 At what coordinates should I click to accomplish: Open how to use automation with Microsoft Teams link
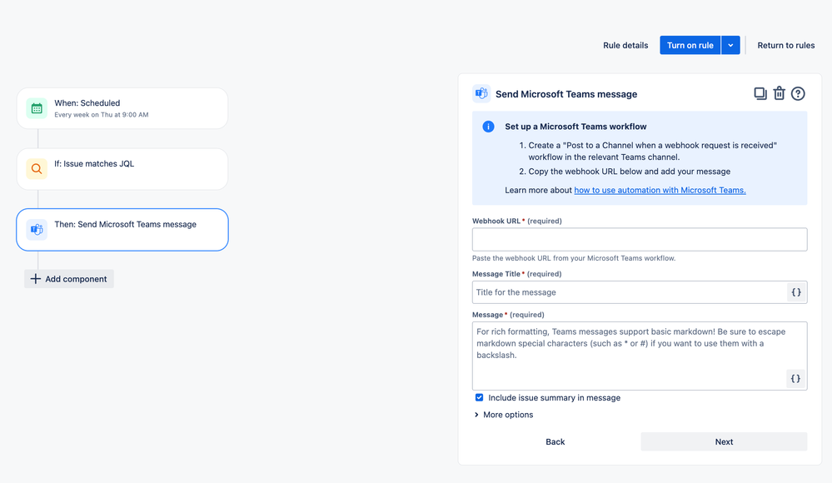click(x=660, y=190)
